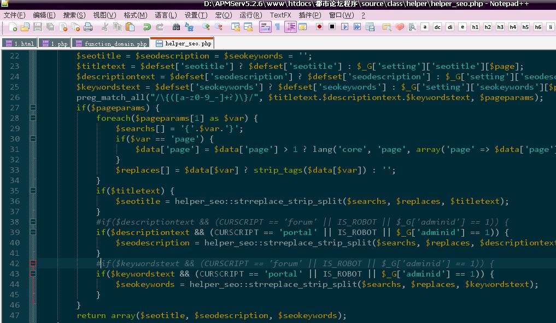Create a new file with the New icon
556x323 pixels.
click(13, 27)
